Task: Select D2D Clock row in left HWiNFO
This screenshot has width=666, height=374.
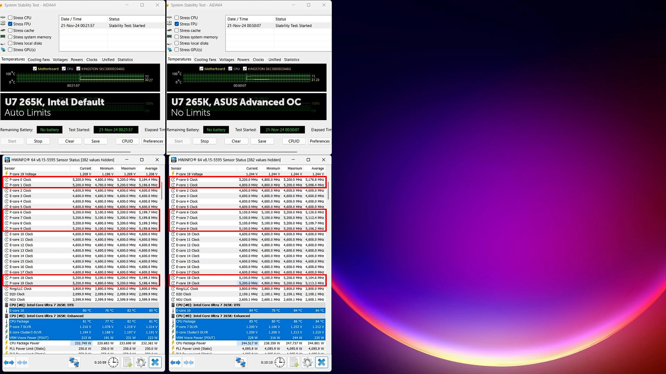Action: [81, 294]
